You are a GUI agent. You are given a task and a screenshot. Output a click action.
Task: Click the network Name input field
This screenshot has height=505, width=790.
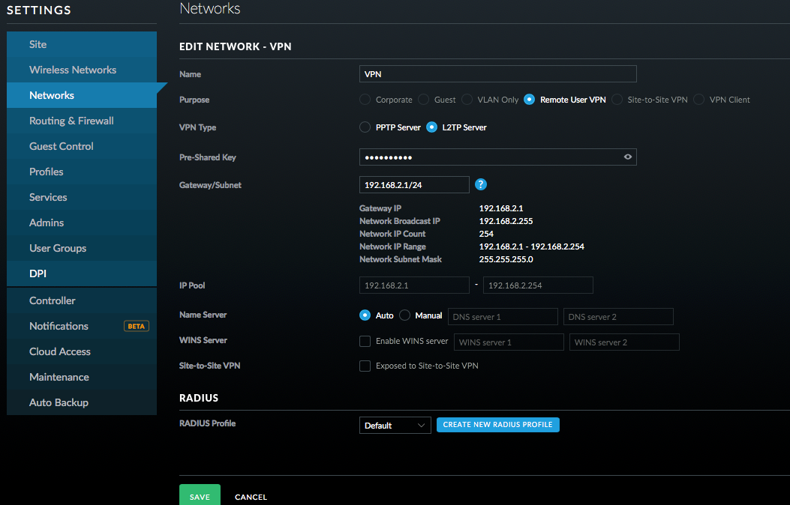(497, 74)
